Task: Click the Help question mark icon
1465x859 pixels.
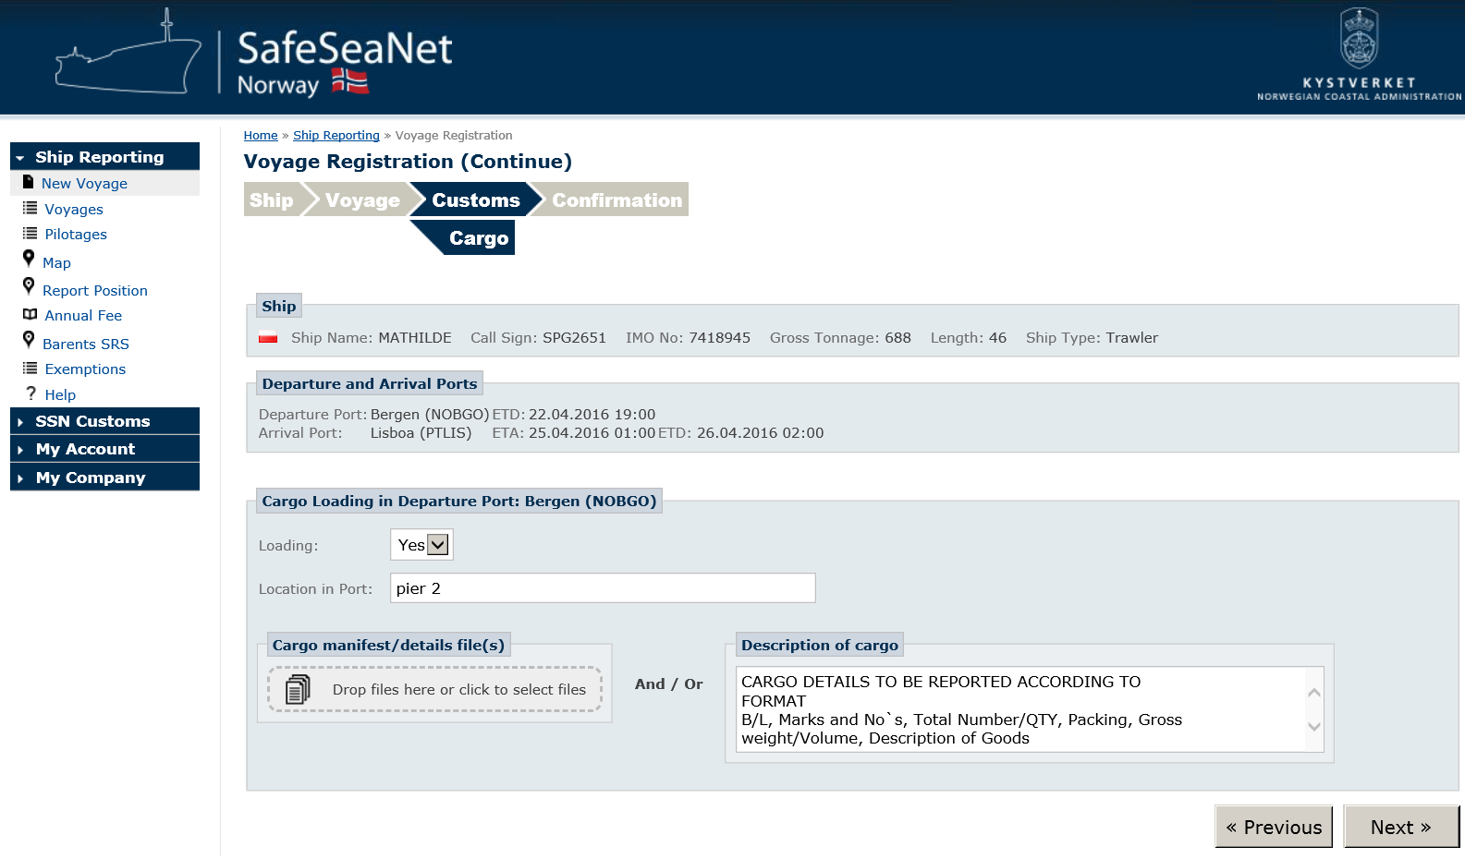Action: (31, 393)
